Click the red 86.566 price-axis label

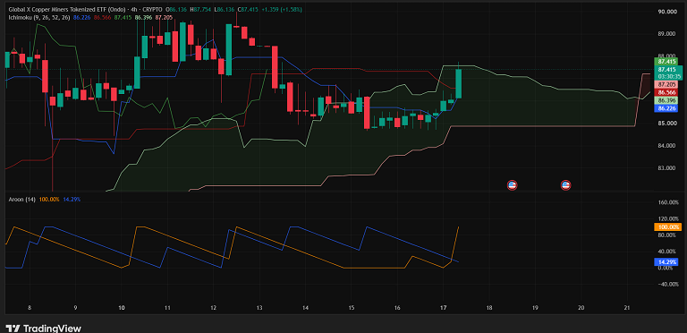pos(666,92)
